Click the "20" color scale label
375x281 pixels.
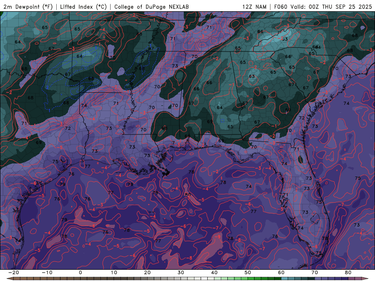point(147,273)
